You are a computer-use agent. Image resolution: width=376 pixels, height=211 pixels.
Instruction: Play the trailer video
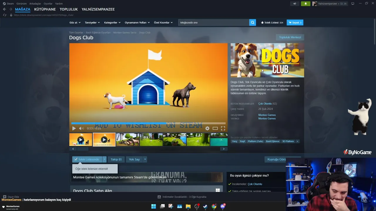74,128
